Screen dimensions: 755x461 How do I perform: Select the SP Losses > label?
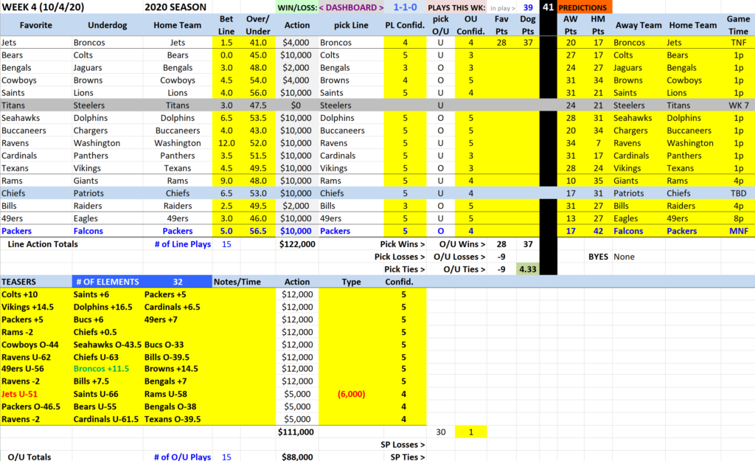click(403, 445)
